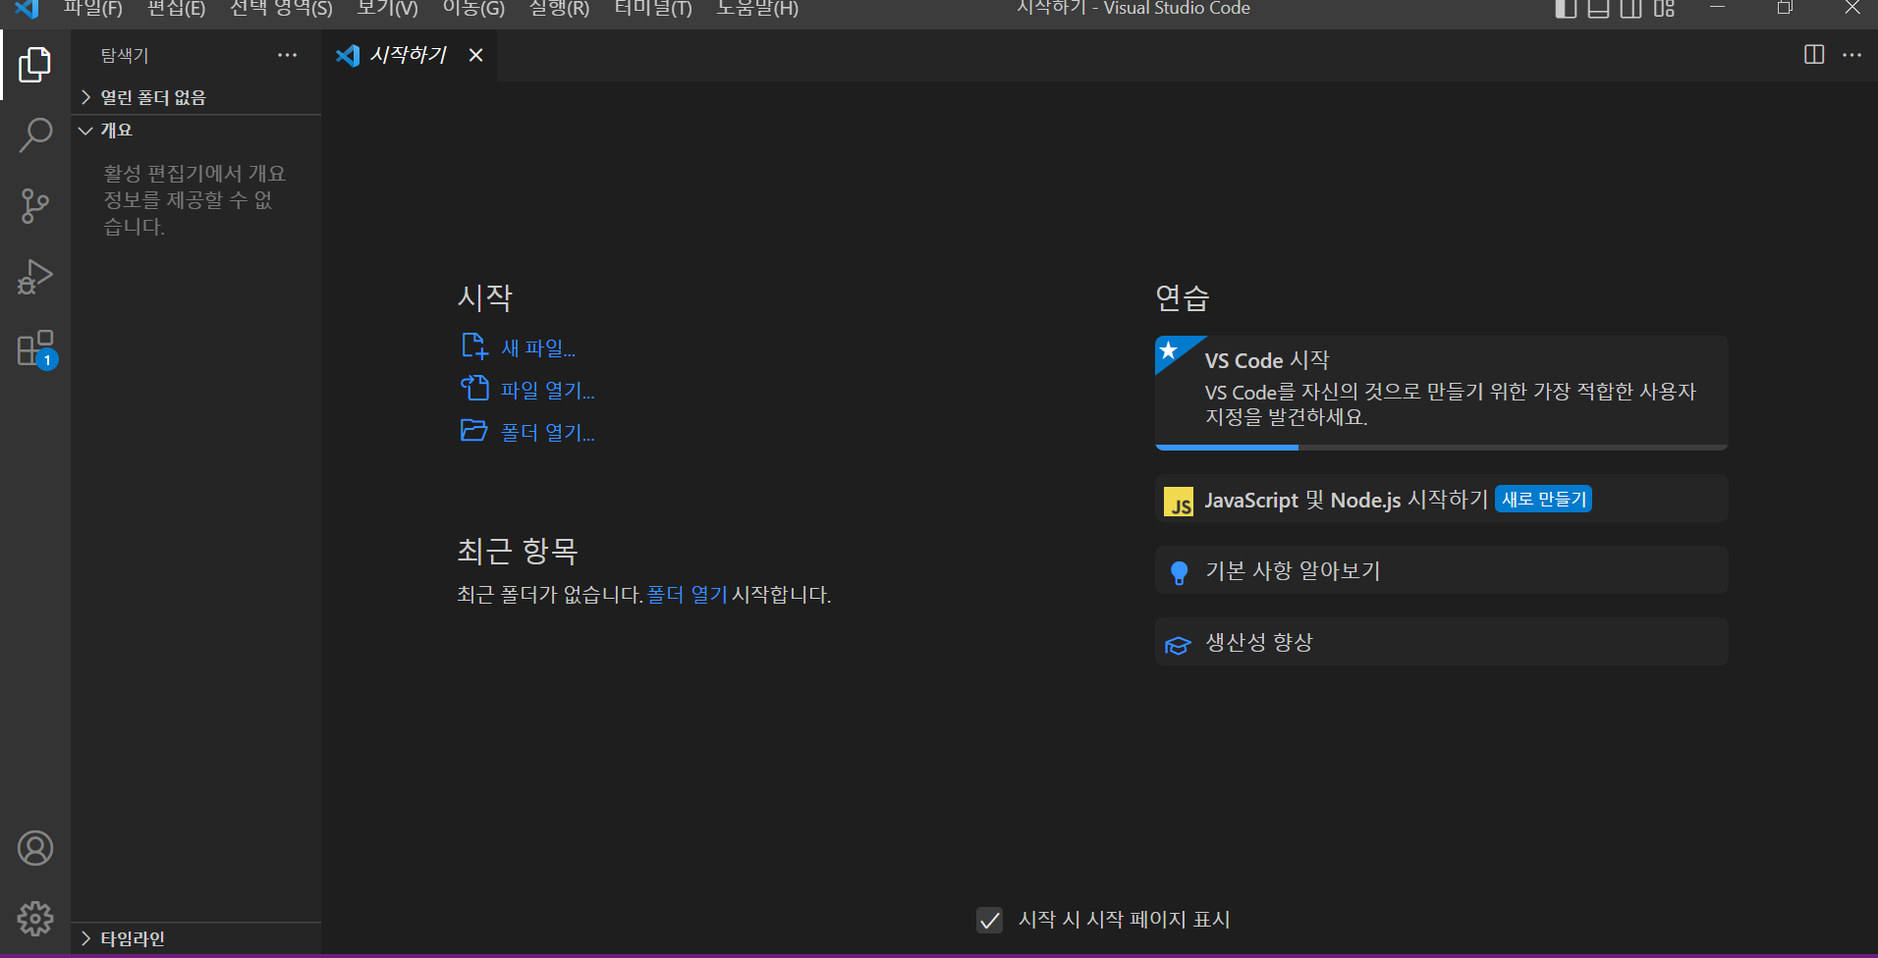This screenshot has height=958, width=1878.
Task: Click the split editor right icon
Action: click(1814, 55)
